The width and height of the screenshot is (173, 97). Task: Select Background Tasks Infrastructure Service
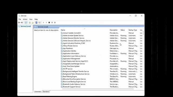tap(76, 74)
